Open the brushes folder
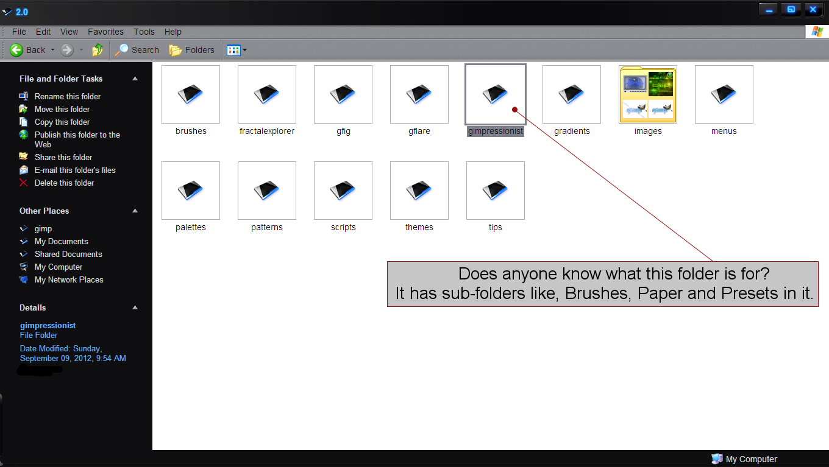This screenshot has width=829, height=467. 191,94
